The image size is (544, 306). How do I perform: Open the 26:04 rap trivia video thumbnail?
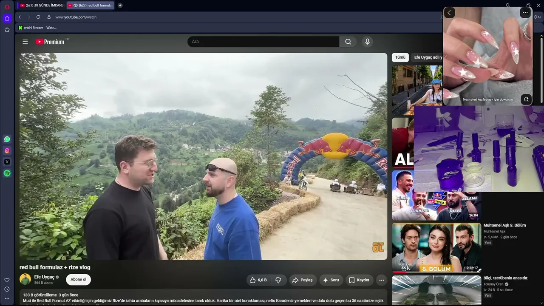pyautogui.click(x=436, y=206)
